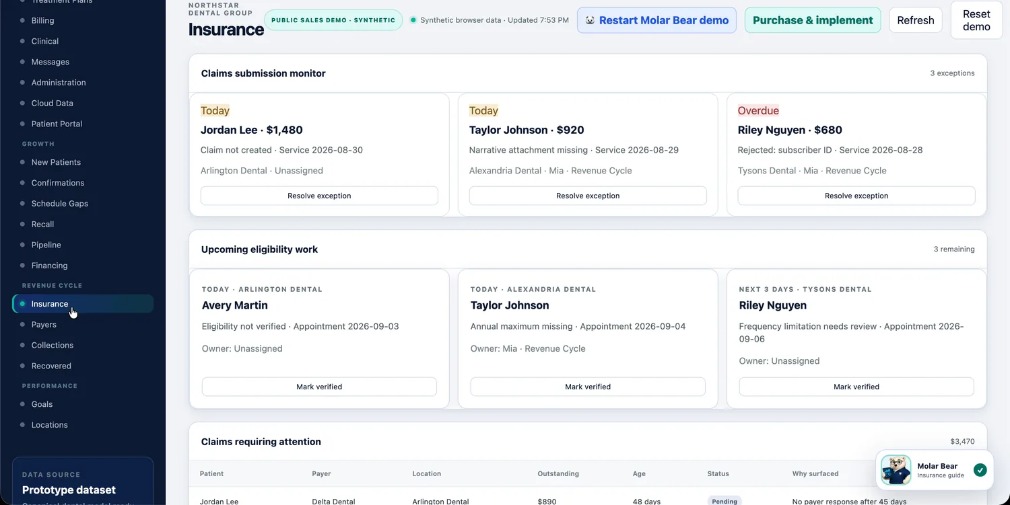Open New Patients under Growth
Image resolution: width=1010 pixels, height=505 pixels.
click(x=56, y=162)
